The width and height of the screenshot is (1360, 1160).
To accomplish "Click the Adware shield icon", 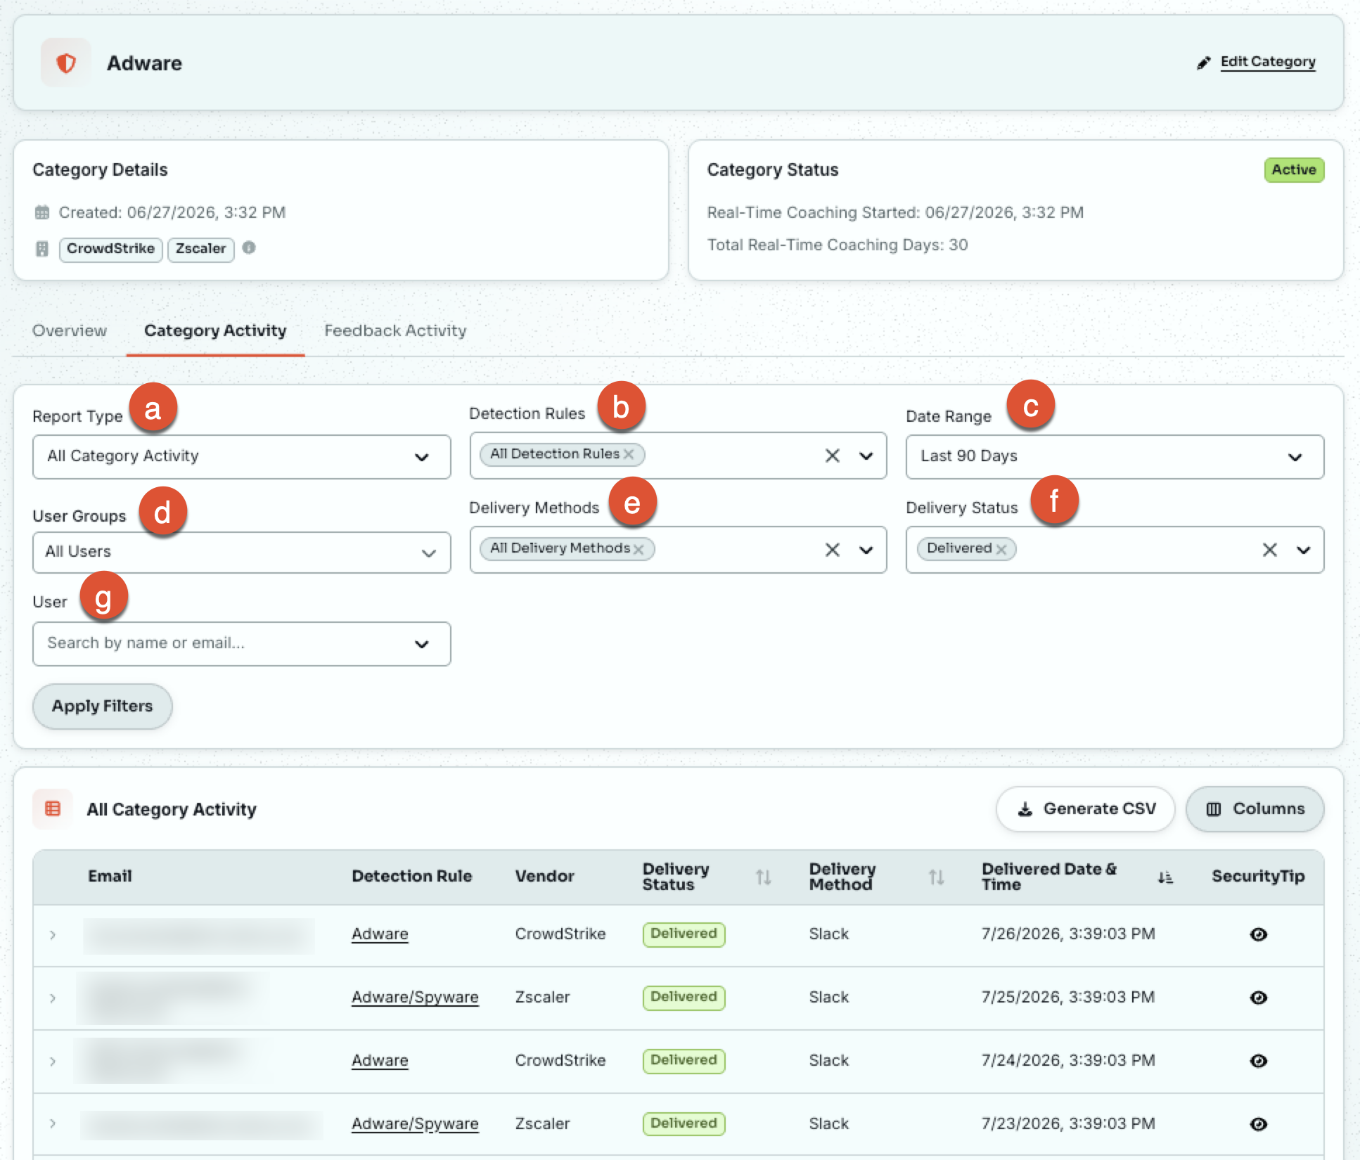I will (66, 63).
